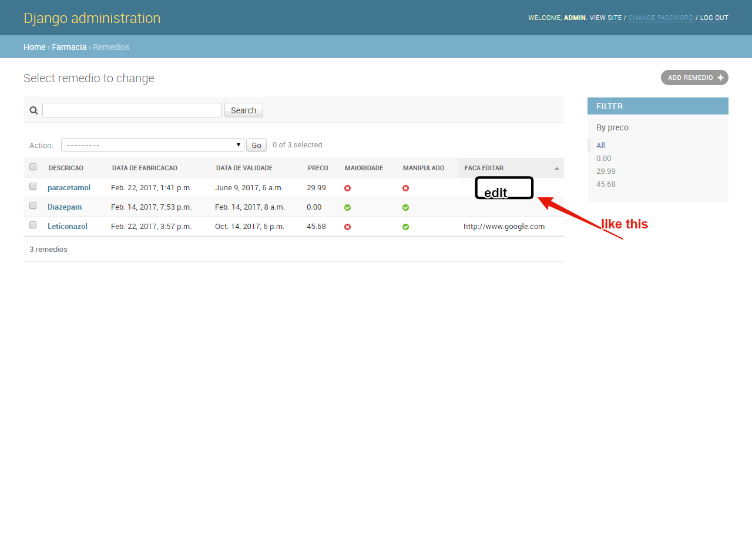Image resolution: width=752 pixels, height=539 pixels.
Task: Open the Change Password link
Action: 661,18
